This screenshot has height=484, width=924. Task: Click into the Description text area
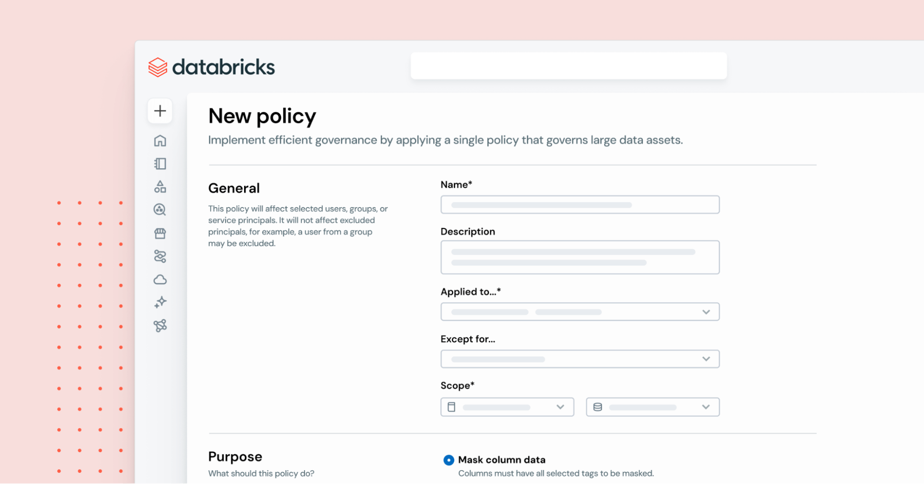click(x=580, y=257)
